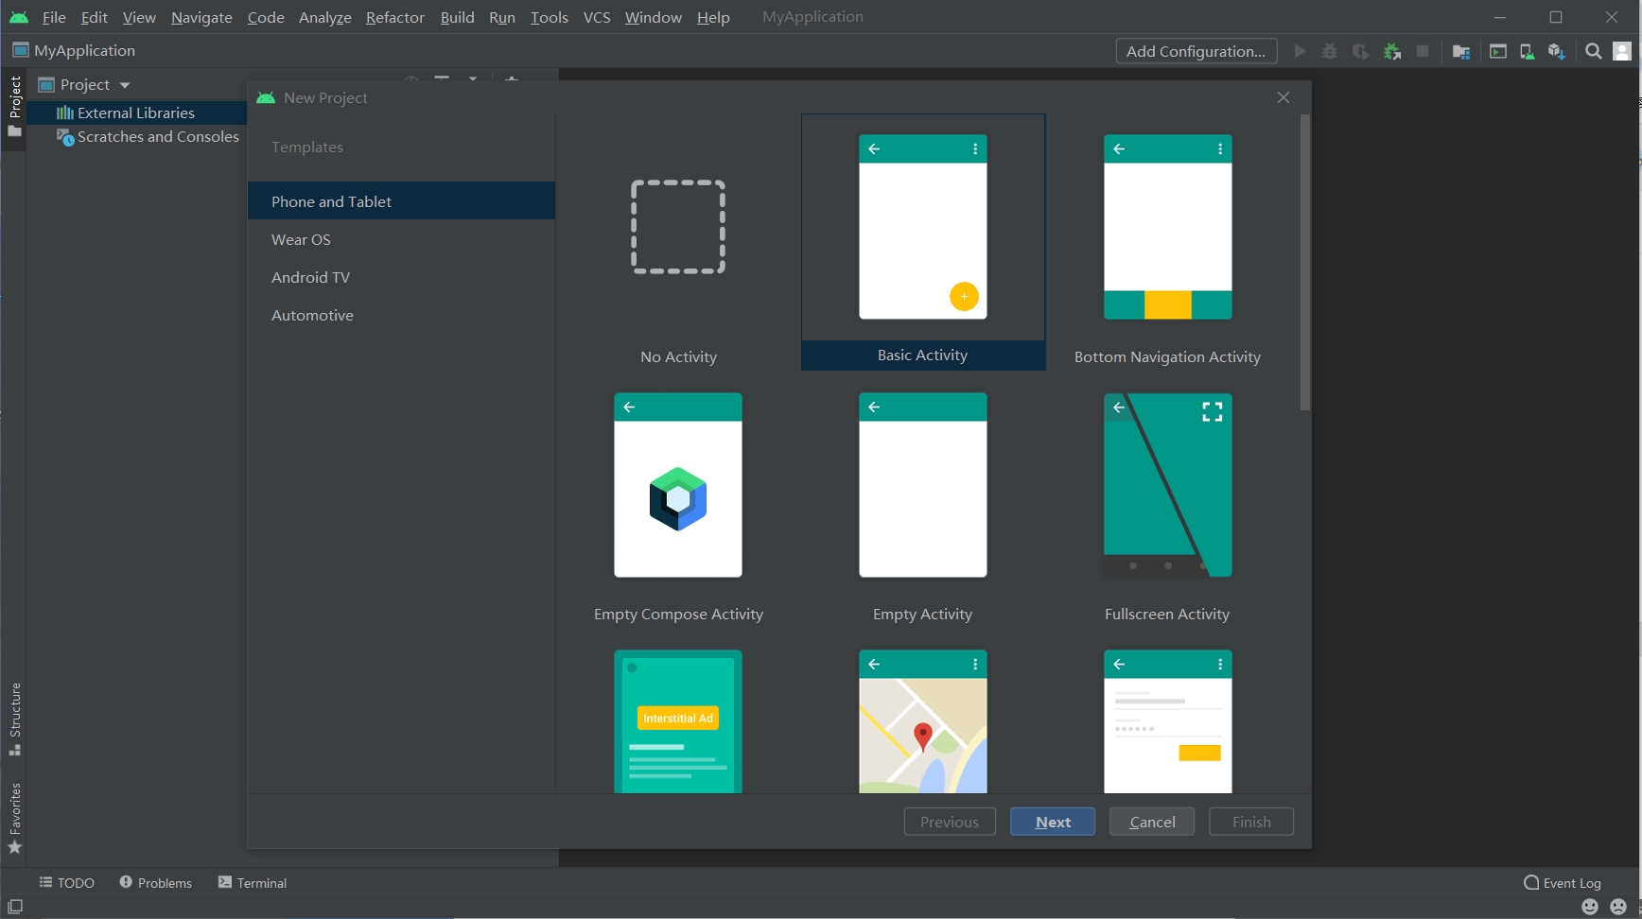Image resolution: width=1642 pixels, height=919 pixels.
Task: Open the Navigate menu
Action: point(201,17)
